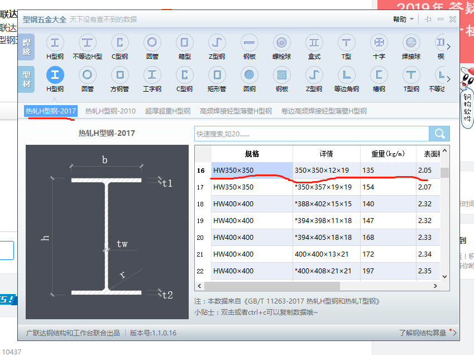Open 超厚超重H型钢 tab
Screen dimensions: 474x355
pyautogui.click(x=168, y=111)
